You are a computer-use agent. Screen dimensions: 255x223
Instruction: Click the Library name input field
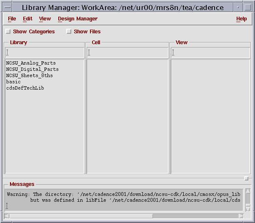45,53
